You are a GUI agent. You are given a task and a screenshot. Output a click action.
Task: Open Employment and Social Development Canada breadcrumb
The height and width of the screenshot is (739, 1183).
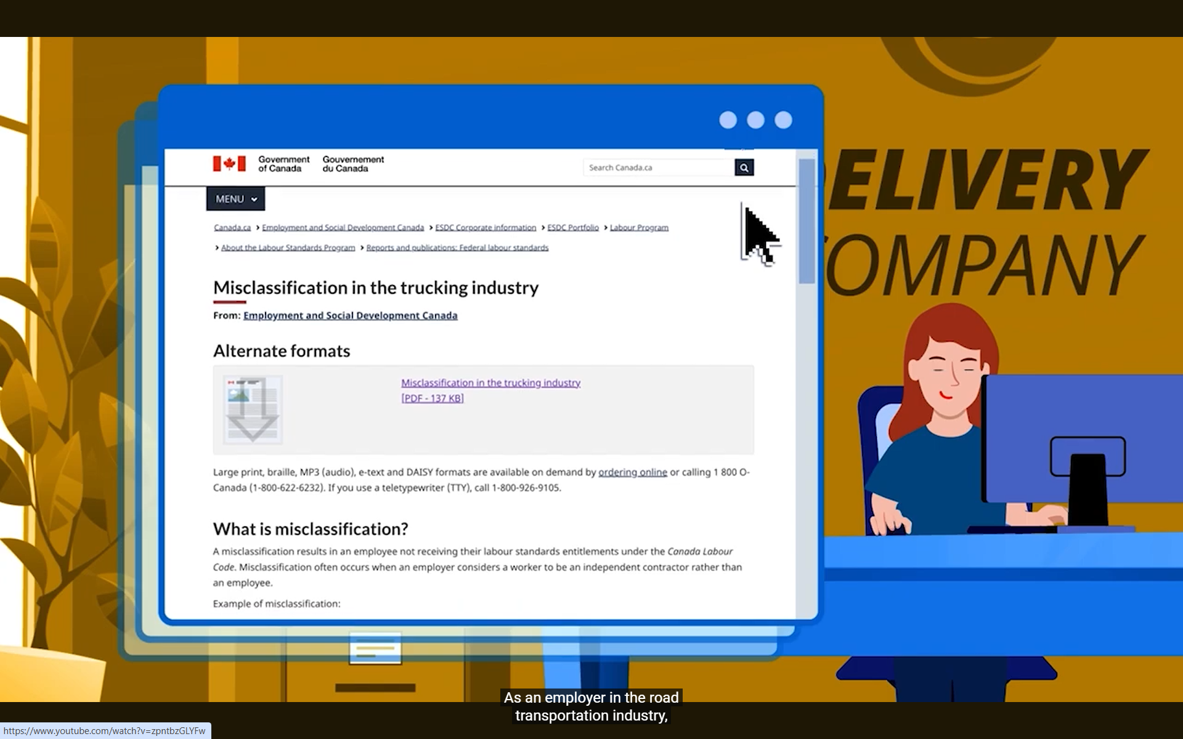343,228
